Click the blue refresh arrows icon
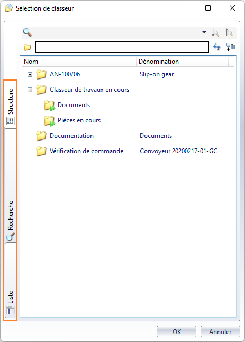The width and height of the screenshot is (245, 342). (x=217, y=47)
